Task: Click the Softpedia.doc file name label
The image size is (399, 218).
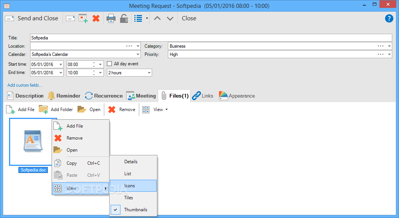Action: click(x=34, y=170)
